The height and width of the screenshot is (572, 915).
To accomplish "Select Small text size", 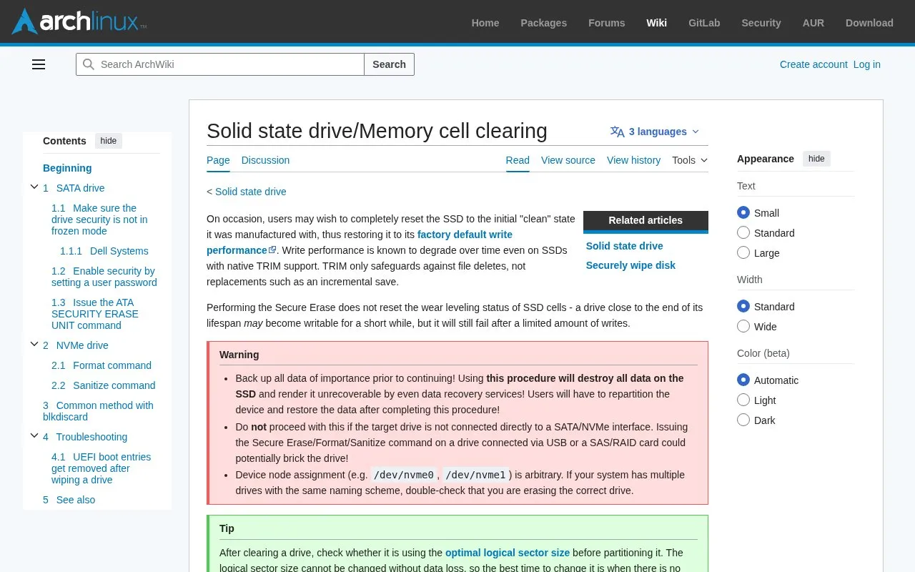I will [743, 212].
